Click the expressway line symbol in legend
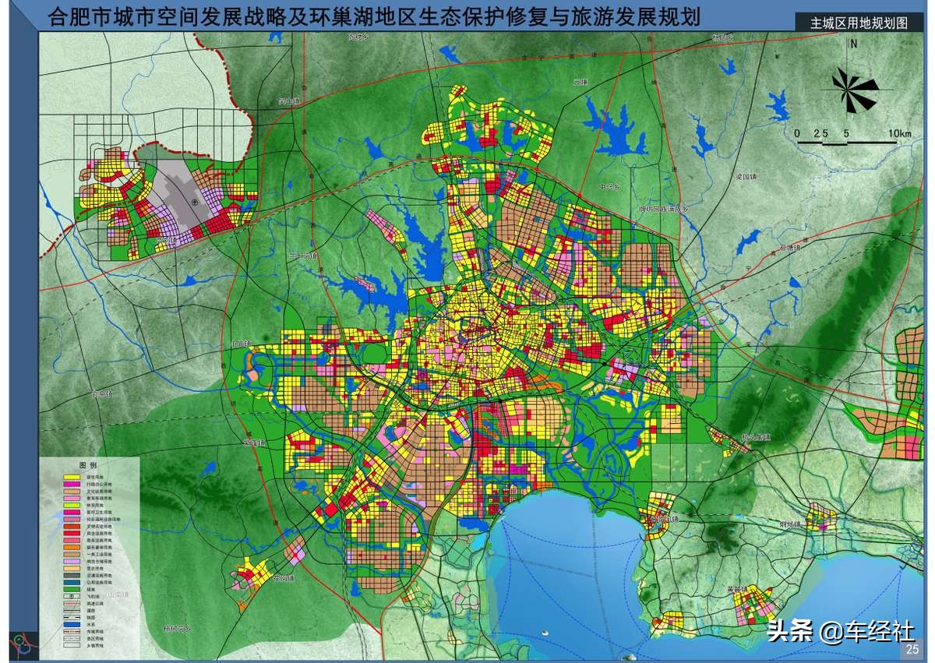This screenshot has height=663, width=935. pyautogui.click(x=72, y=603)
